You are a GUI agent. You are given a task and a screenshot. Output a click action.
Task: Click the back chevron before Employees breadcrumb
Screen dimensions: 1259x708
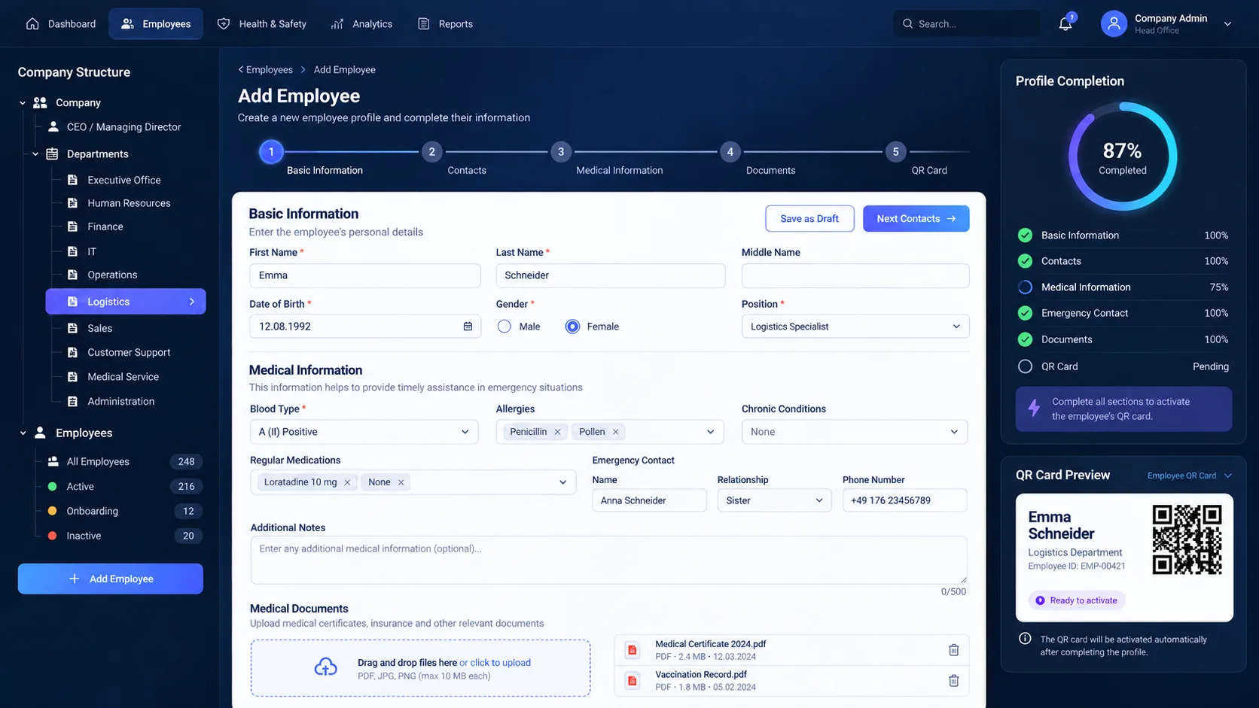point(241,69)
